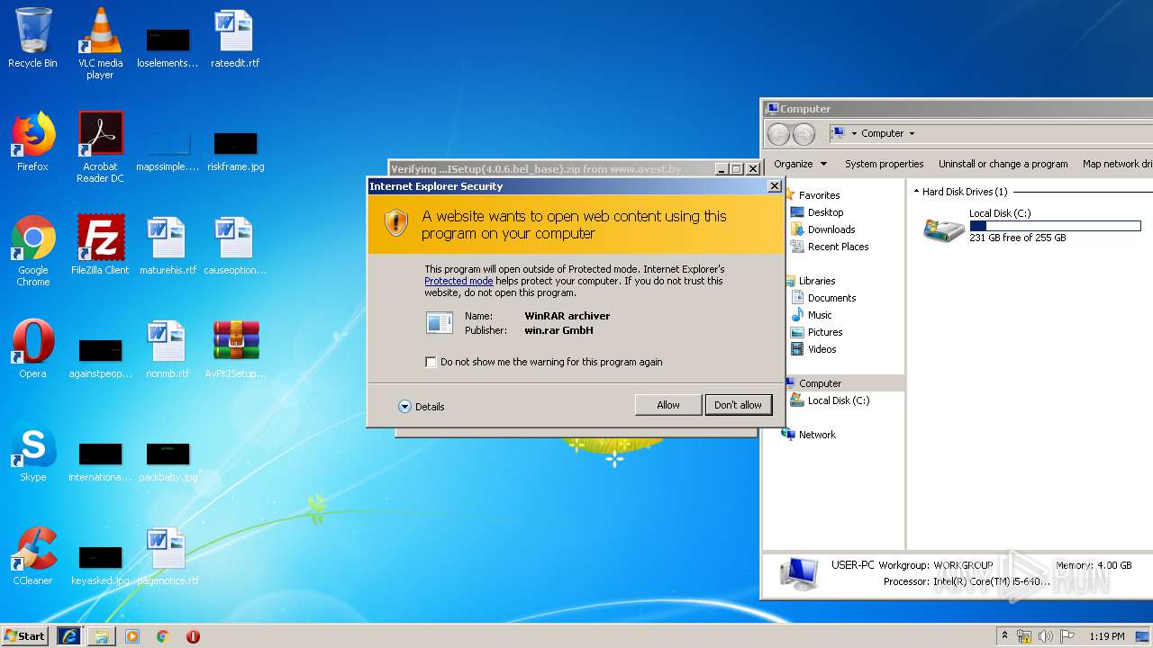Screen dimensions: 1153x648
Task: Show hidden icons in system tray
Action: [1005, 636]
